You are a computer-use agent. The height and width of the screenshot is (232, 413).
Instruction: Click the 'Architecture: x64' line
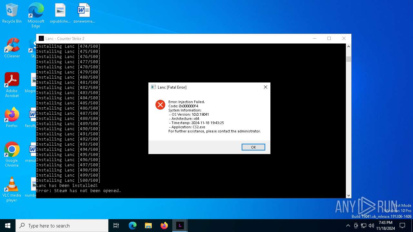184,119
